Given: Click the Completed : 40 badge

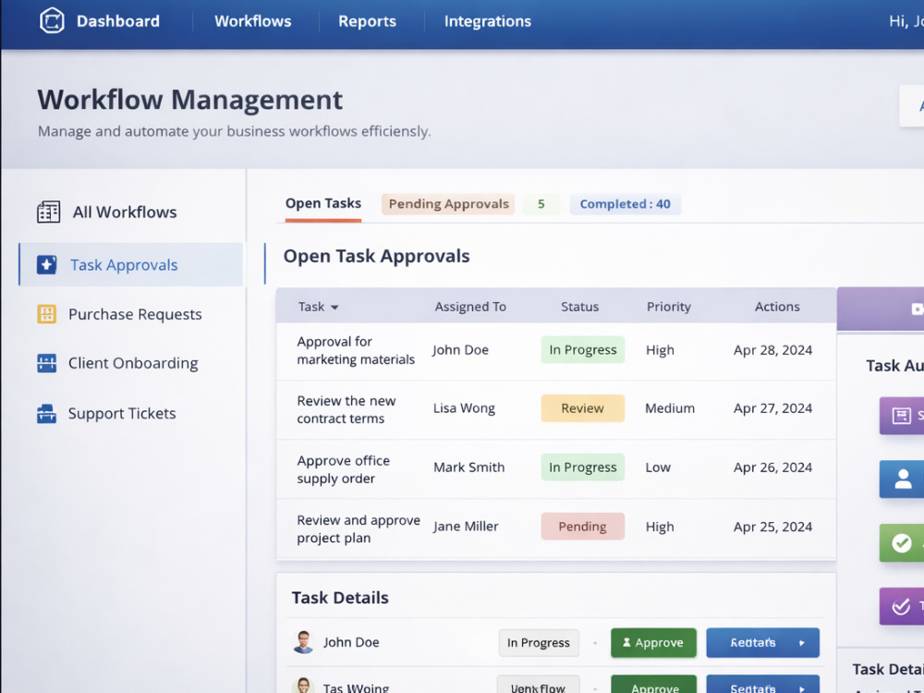Looking at the screenshot, I should [626, 204].
